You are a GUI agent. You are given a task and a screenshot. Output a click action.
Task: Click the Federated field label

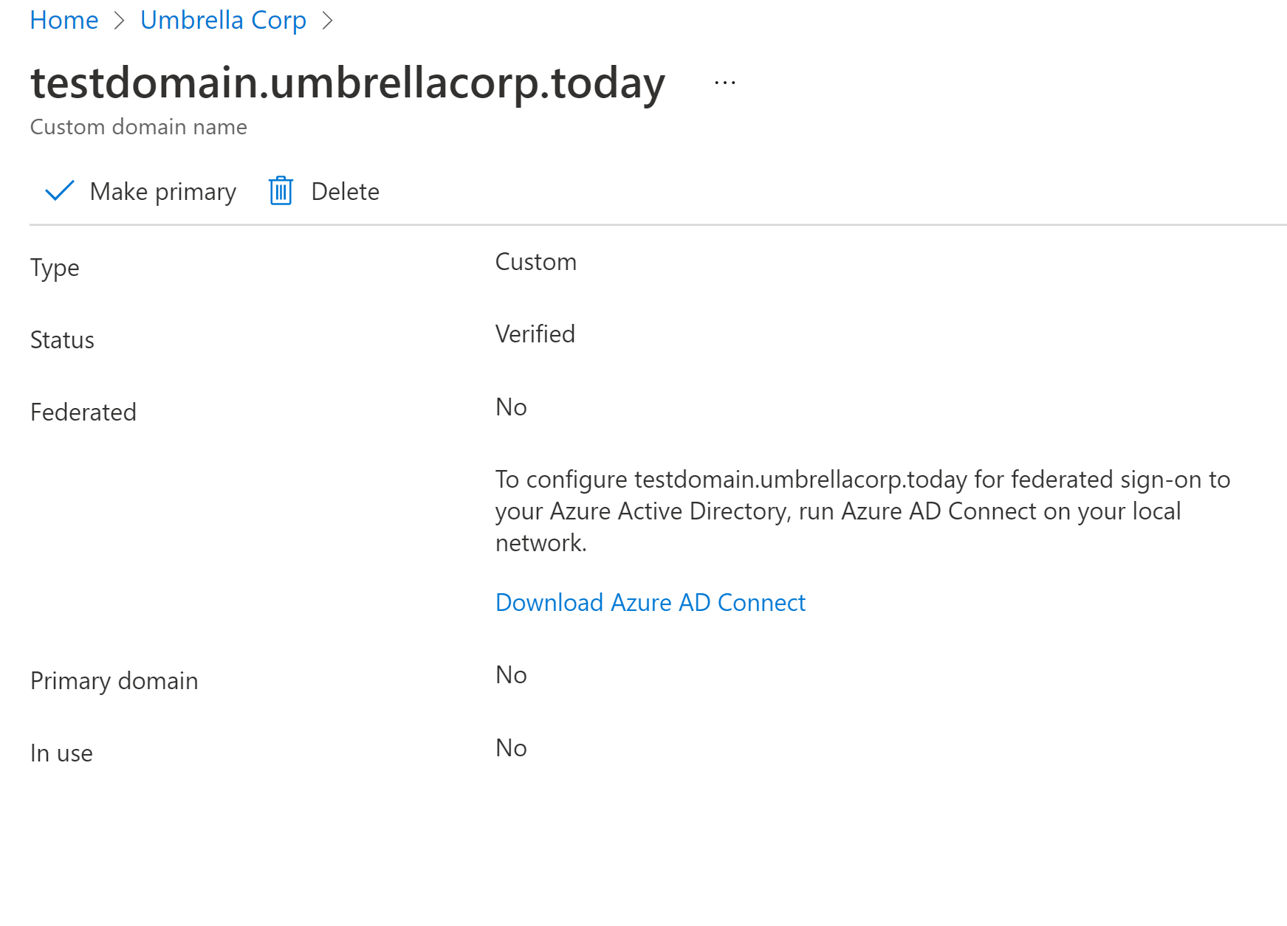(x=83, y=412)
